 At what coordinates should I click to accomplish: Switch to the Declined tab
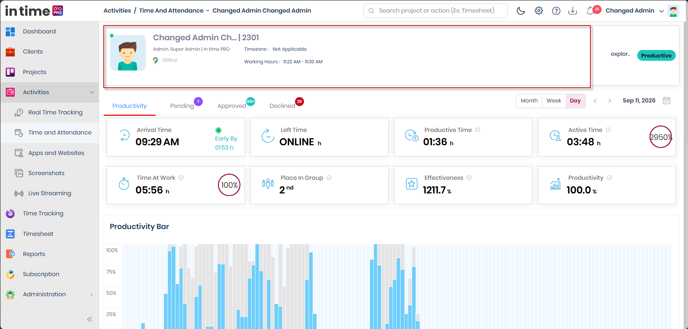coord(282,106)
